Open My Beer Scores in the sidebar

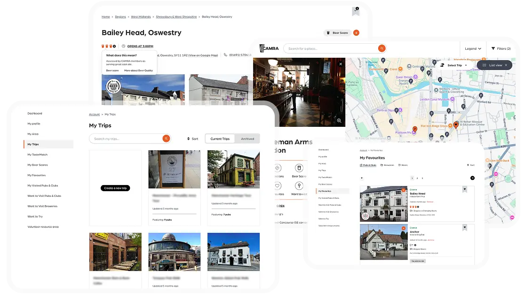pos(38,165)
